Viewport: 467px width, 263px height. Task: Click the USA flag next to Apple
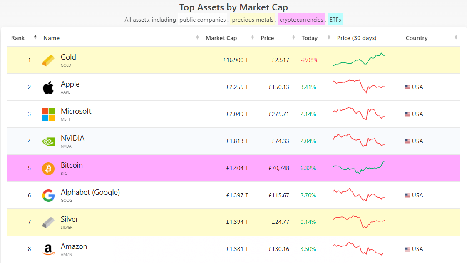tap(407, 87)
